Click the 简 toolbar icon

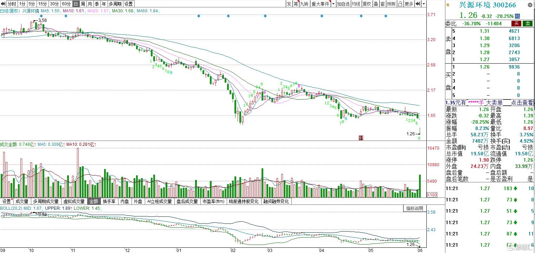(x=296, y=4)
